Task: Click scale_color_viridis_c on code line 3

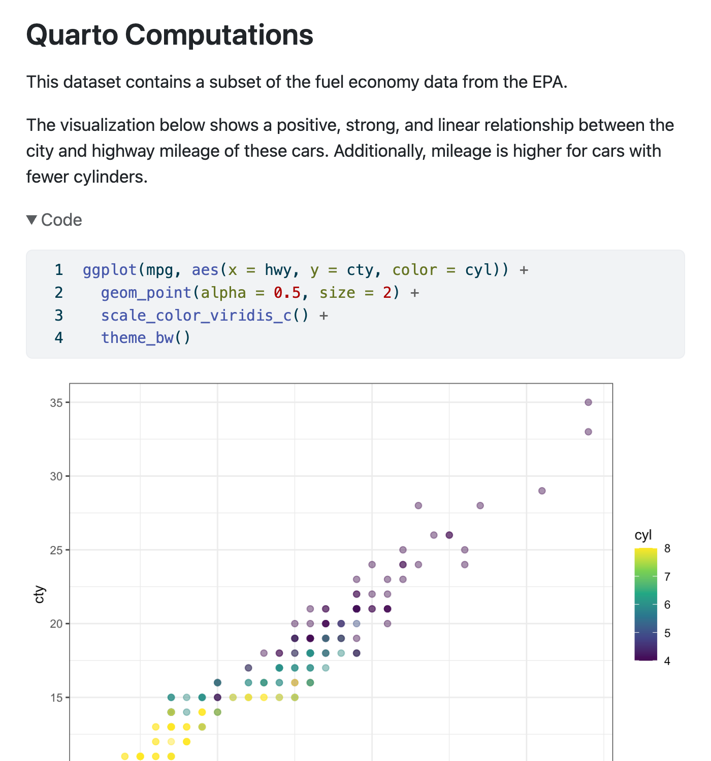Action: click(x=197, y=315)
